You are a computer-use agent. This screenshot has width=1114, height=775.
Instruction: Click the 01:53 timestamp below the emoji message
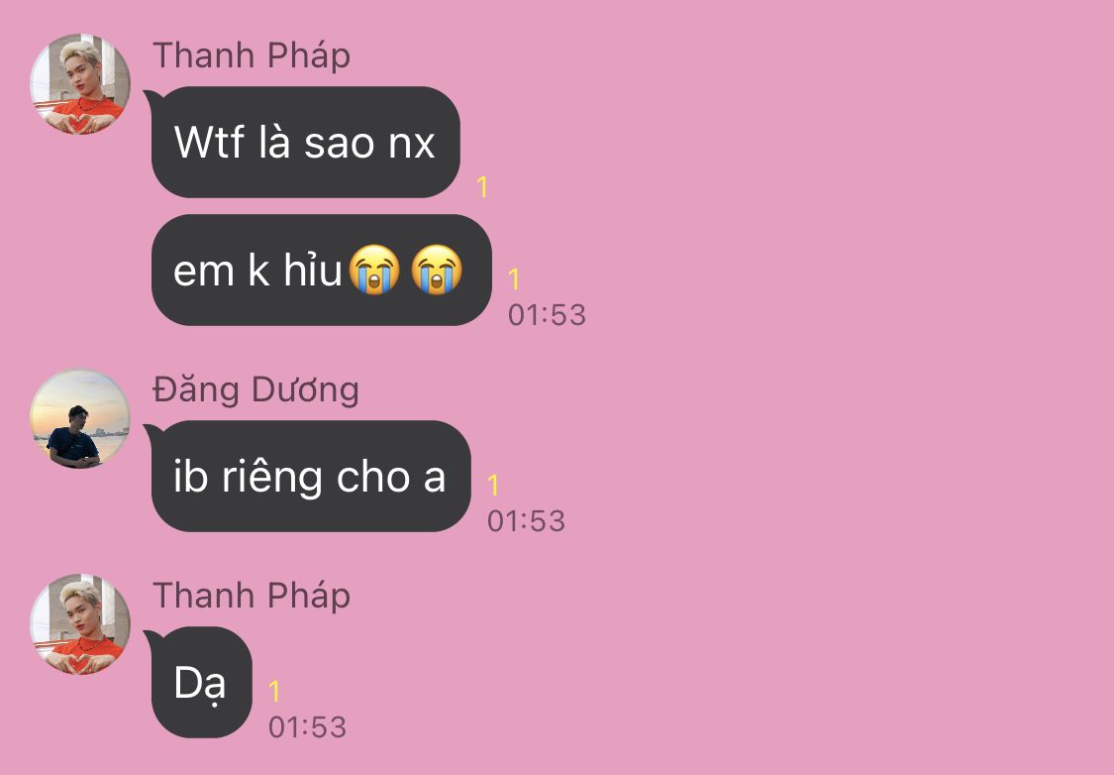(x=547, y=315)
